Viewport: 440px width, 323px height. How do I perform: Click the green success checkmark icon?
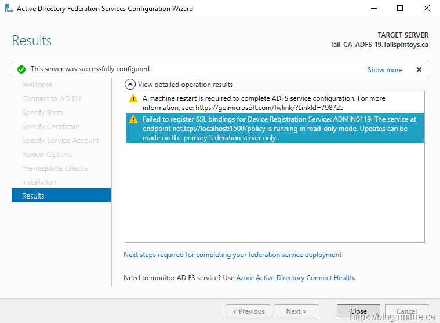(21, 69)
